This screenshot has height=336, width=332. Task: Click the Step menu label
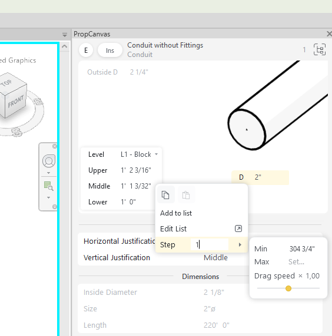(x=168, y=245)
